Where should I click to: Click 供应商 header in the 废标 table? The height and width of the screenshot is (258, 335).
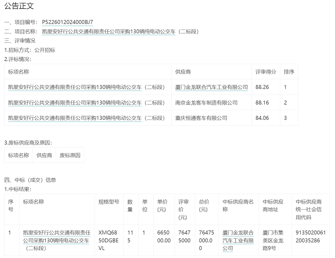[44, 155]
